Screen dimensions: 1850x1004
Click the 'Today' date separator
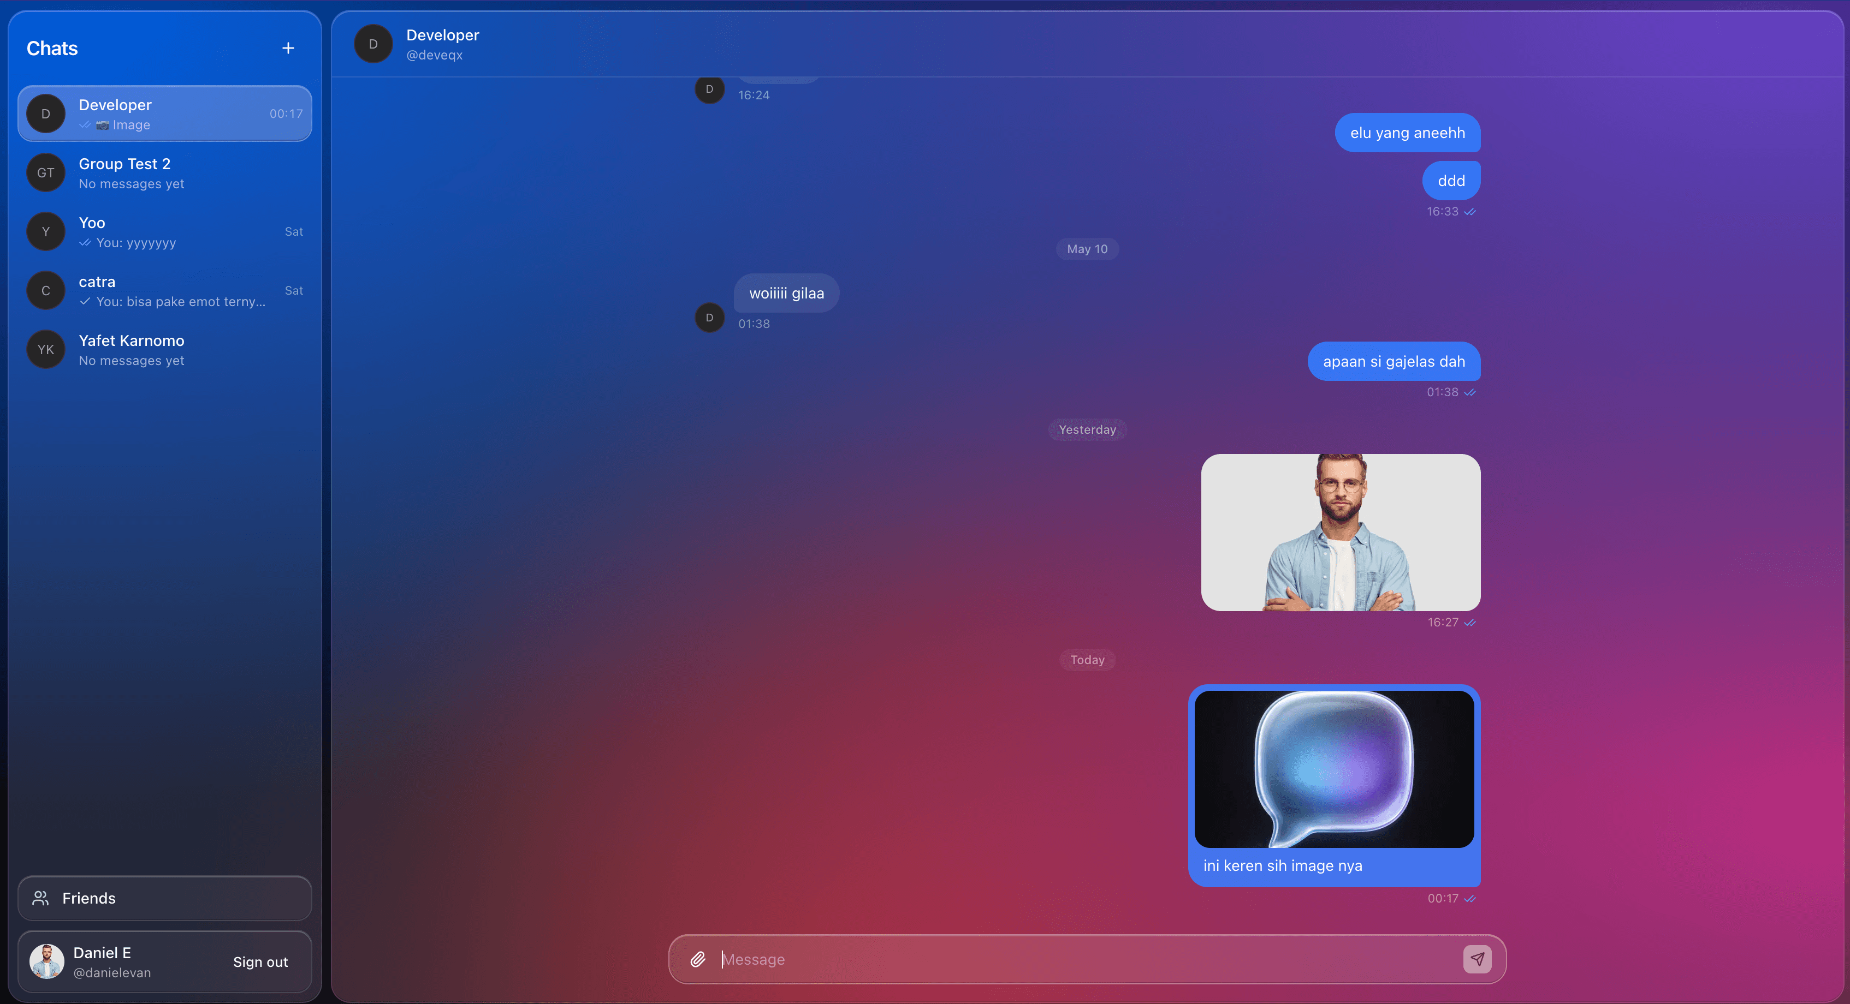coord(1087,660)
